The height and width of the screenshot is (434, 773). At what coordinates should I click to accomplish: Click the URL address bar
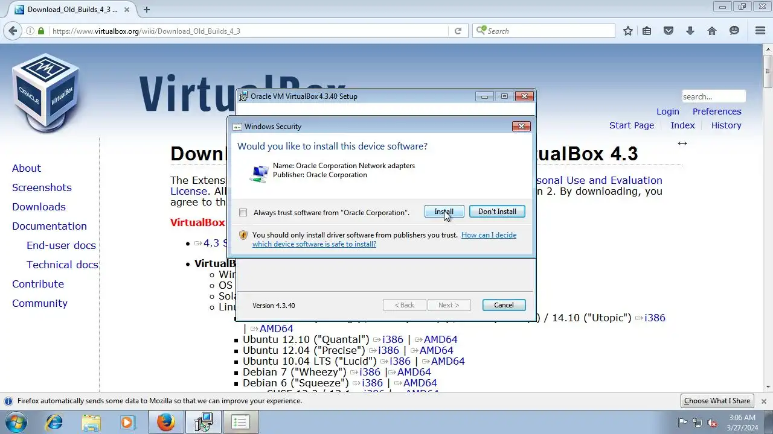[x=248, y=31]
